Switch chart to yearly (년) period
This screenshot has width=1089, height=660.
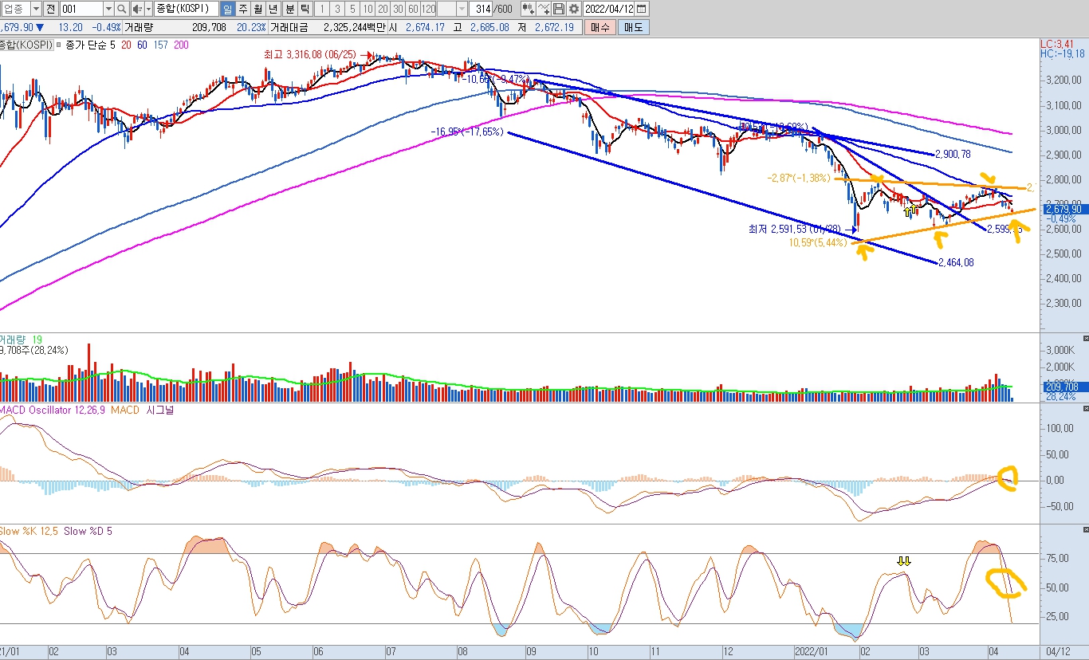(x=273, y=9)
